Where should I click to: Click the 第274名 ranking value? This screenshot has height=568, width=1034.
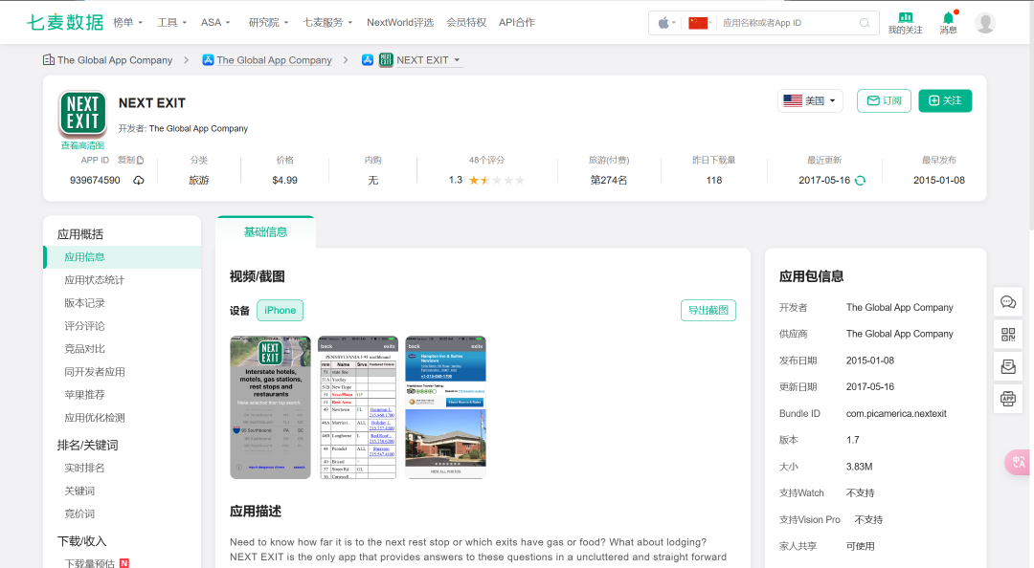[609, 180]
